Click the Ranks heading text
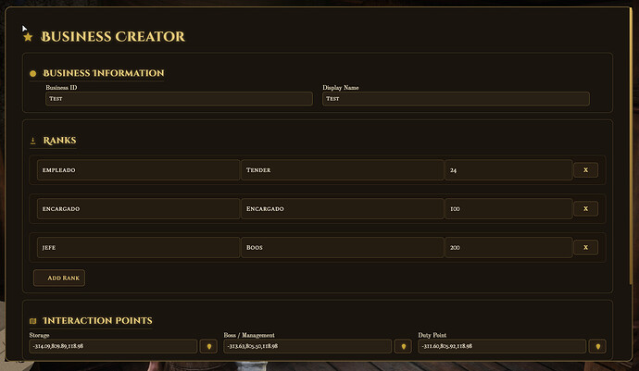Viewport: 639px width, 371px height. tap(59, 141)
